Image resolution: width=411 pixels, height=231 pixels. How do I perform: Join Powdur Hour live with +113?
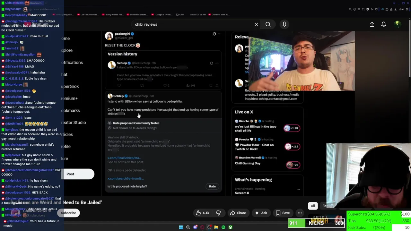292,147
